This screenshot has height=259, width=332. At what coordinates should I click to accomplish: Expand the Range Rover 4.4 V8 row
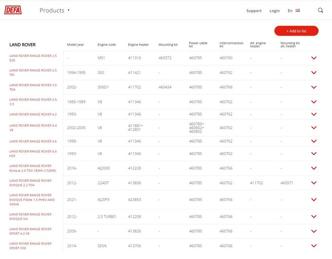[x=314, y=128]
